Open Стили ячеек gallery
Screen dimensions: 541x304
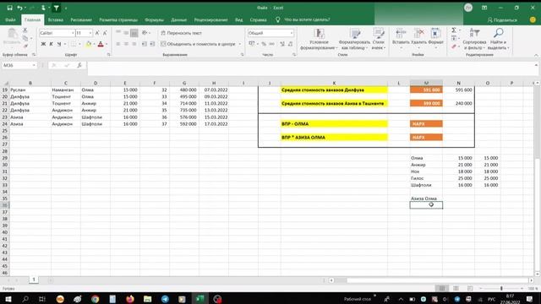379,39
